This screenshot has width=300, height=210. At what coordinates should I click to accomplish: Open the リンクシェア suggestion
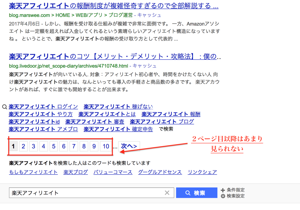pyautogui.click(x=202, y=172)
